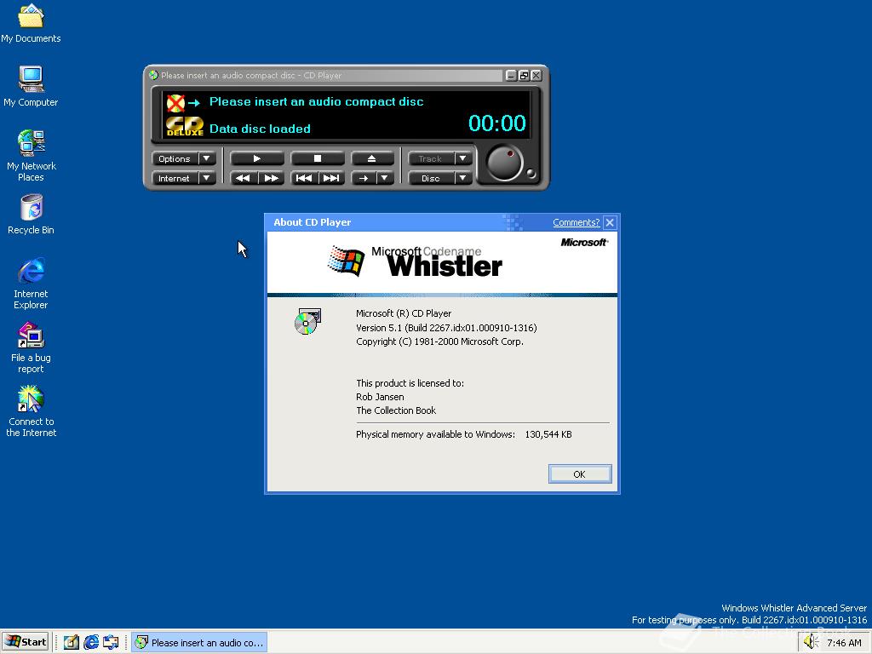Select Connect to the Internet icon
This screenshot has height=654, width=872.
[x=31, y=411]
